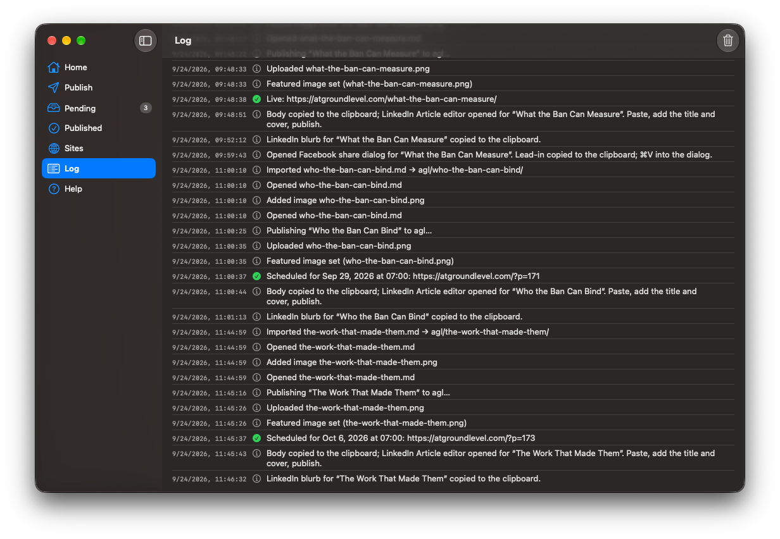
Task: Toggle the sidebar visibility button
Action: [x=146, y=40]
